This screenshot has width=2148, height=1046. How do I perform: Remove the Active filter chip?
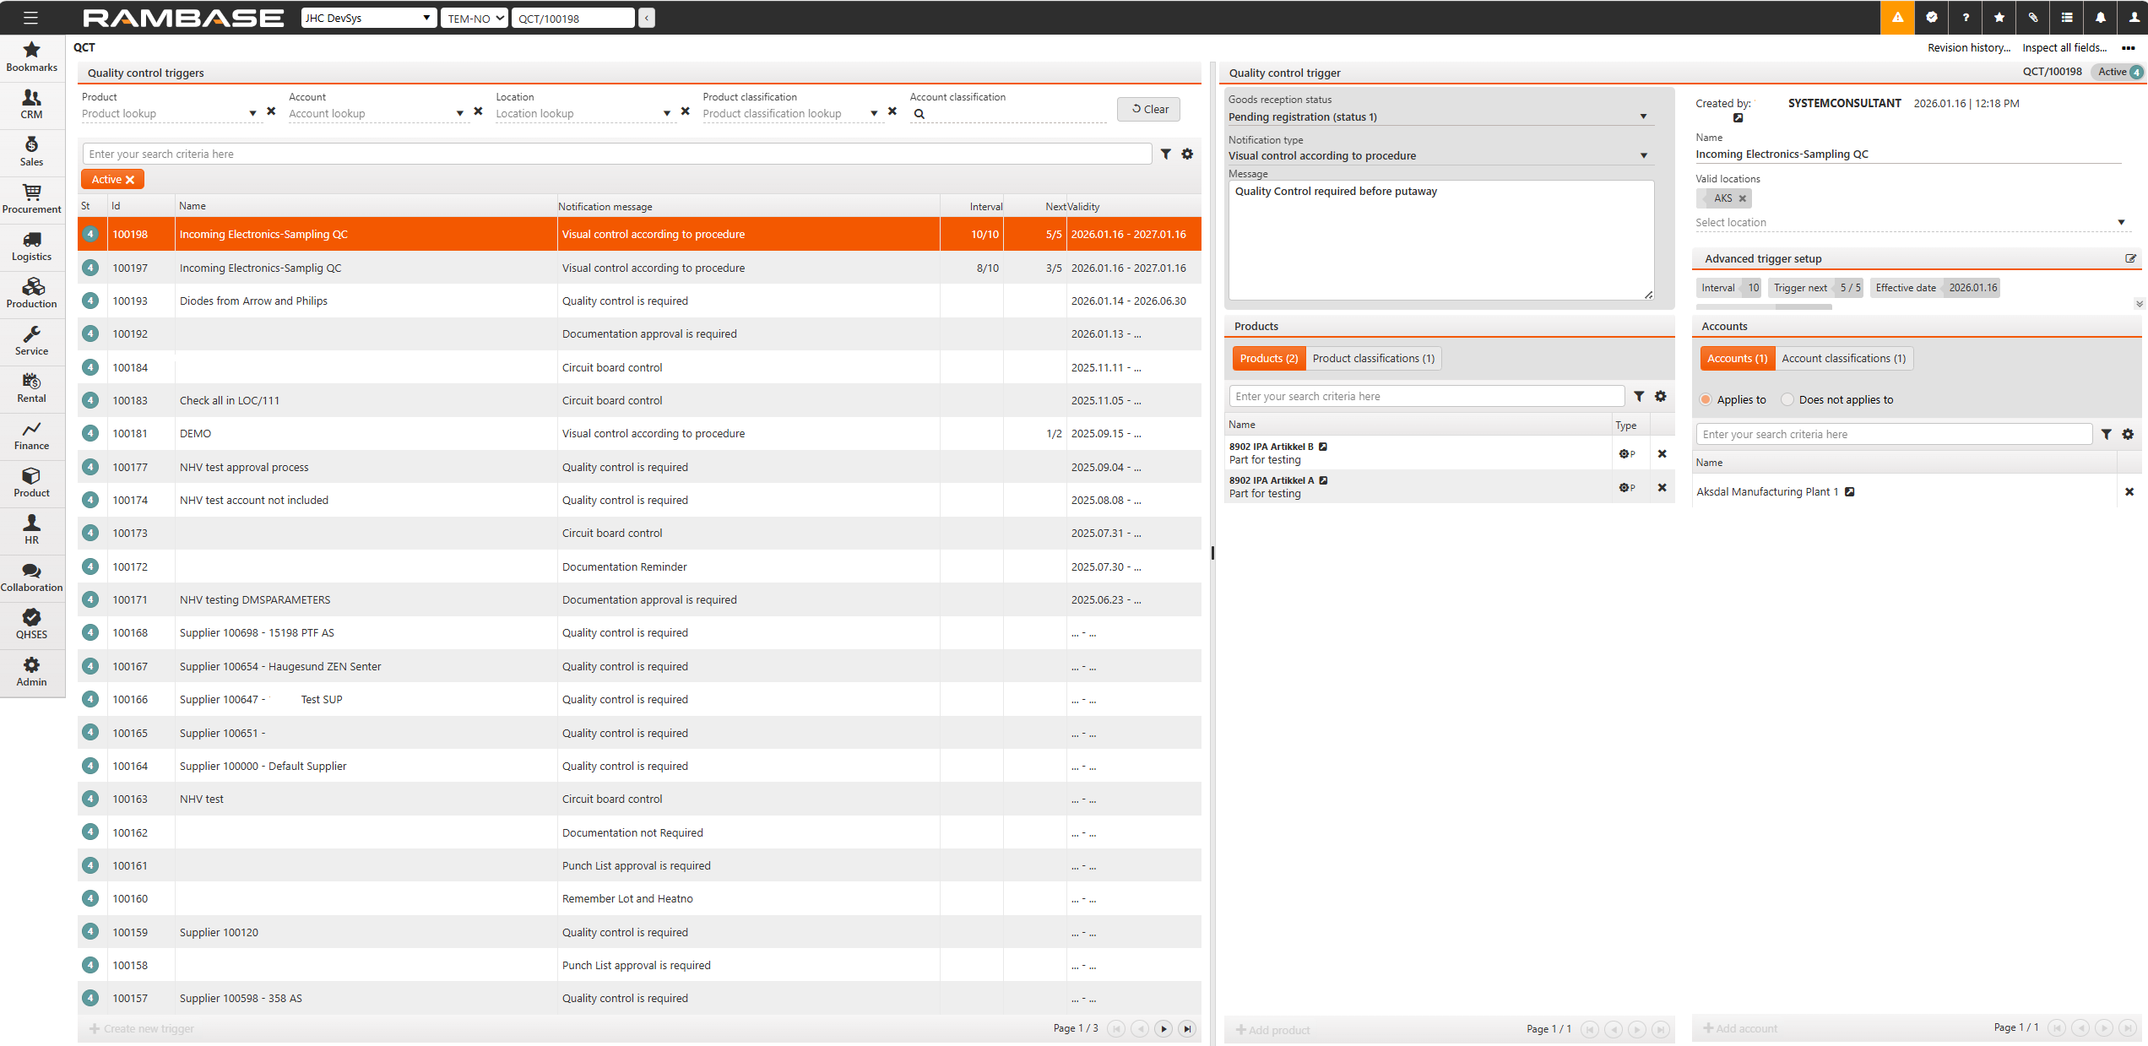pos(130,180)
